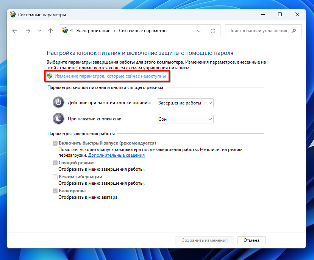Select the Электропитание breadcrumb
This screenshot has width=314, height=260.
[93, 31]
